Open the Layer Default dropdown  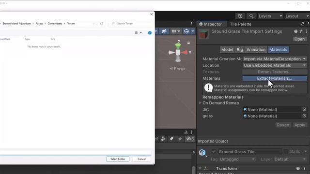[x=291, y=159]
